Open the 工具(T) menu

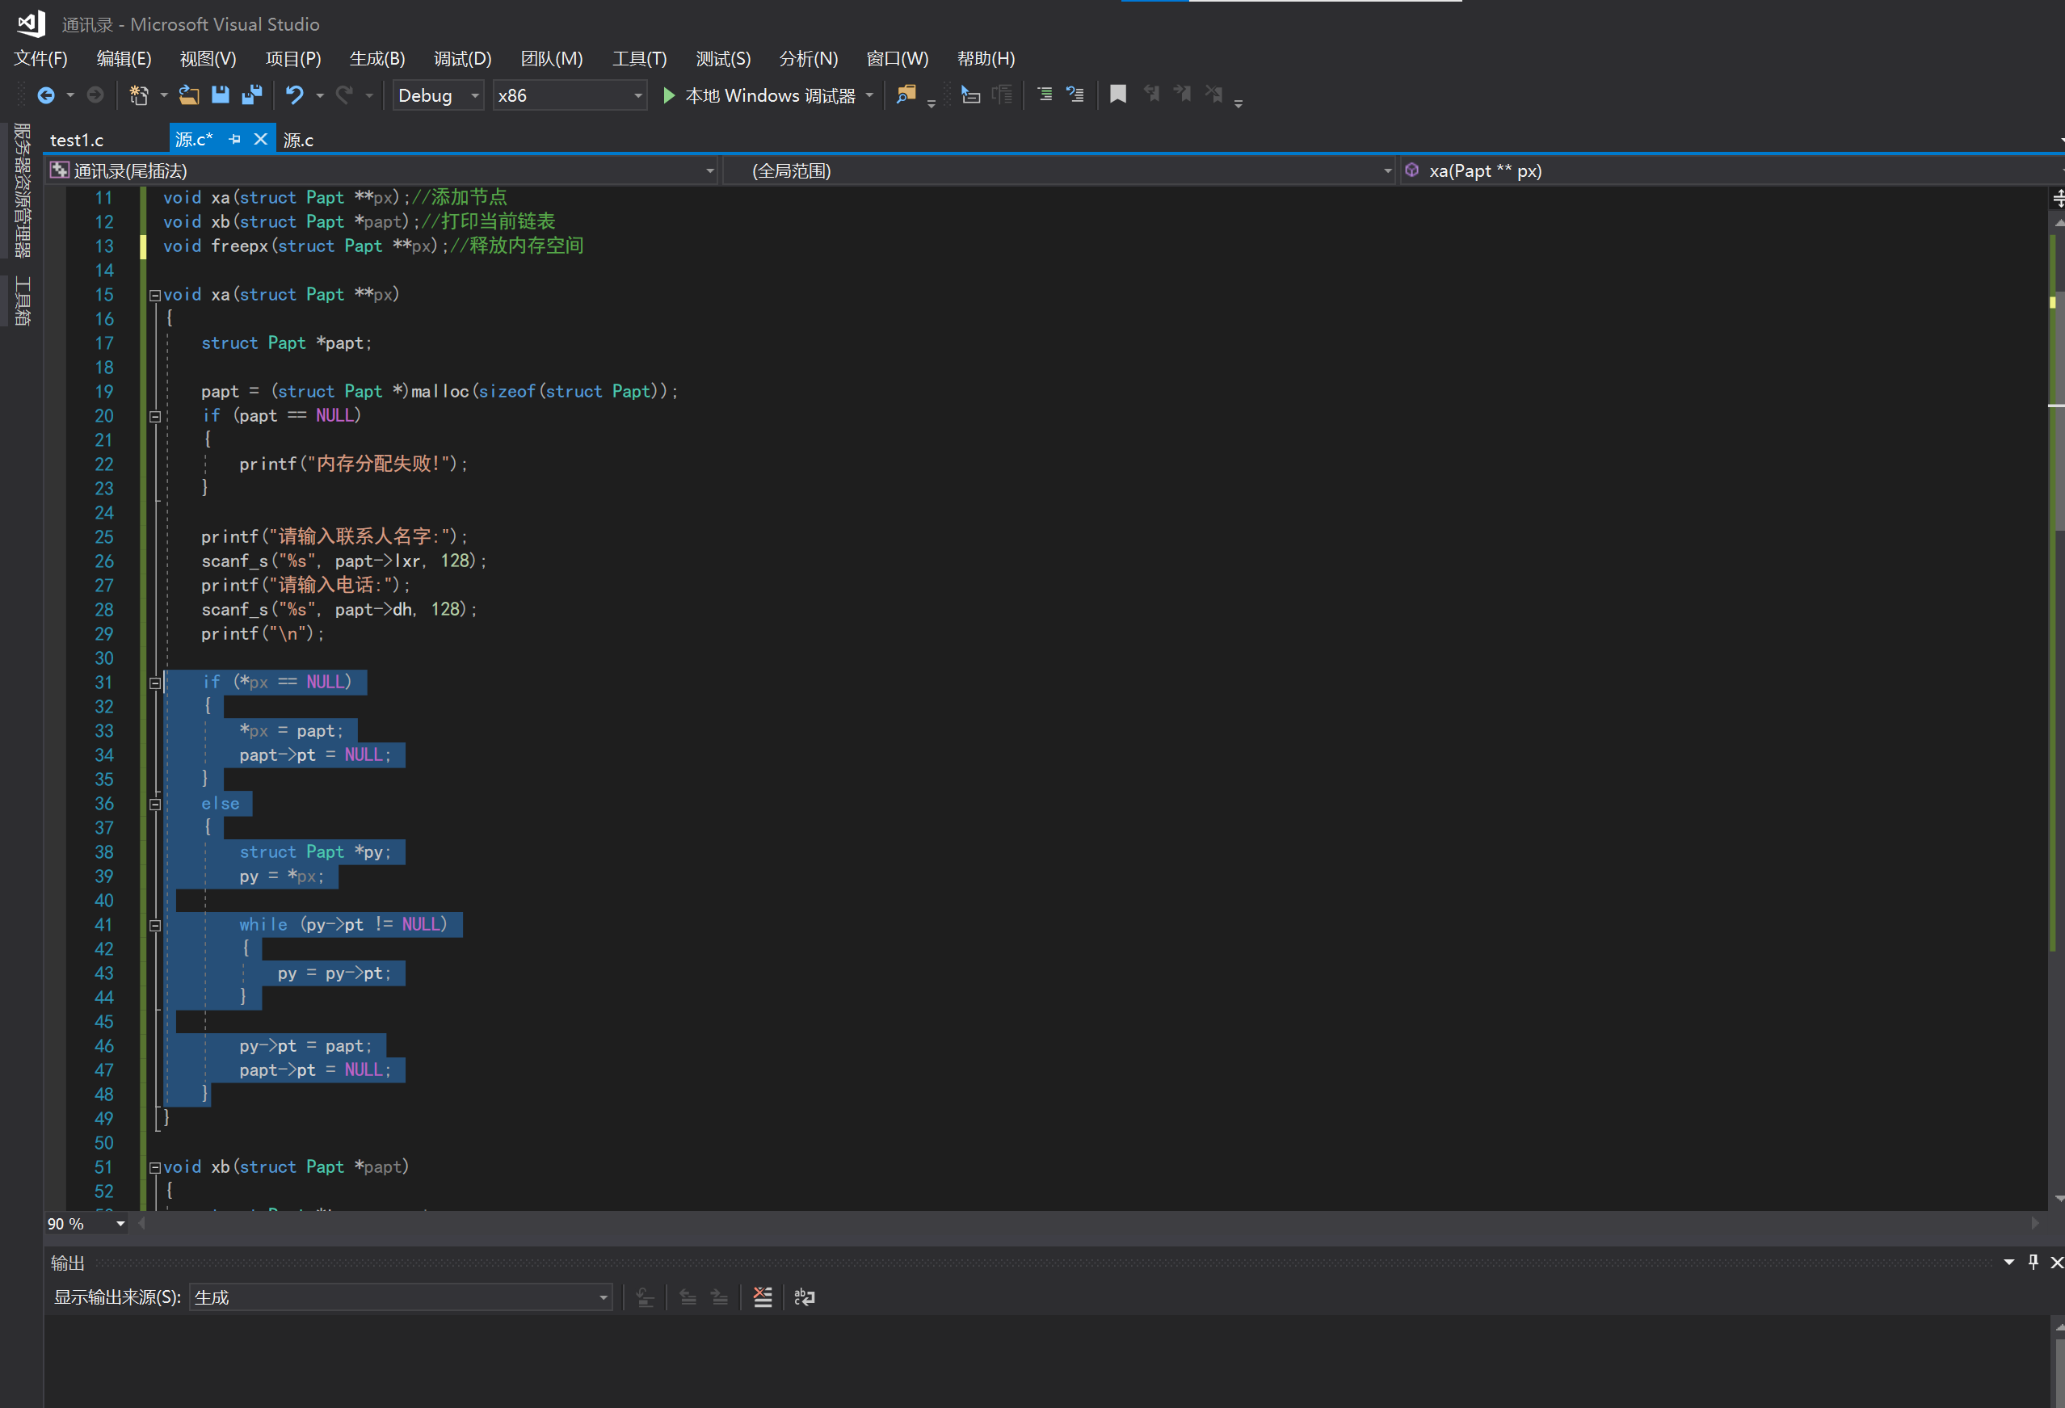point(639,59)
